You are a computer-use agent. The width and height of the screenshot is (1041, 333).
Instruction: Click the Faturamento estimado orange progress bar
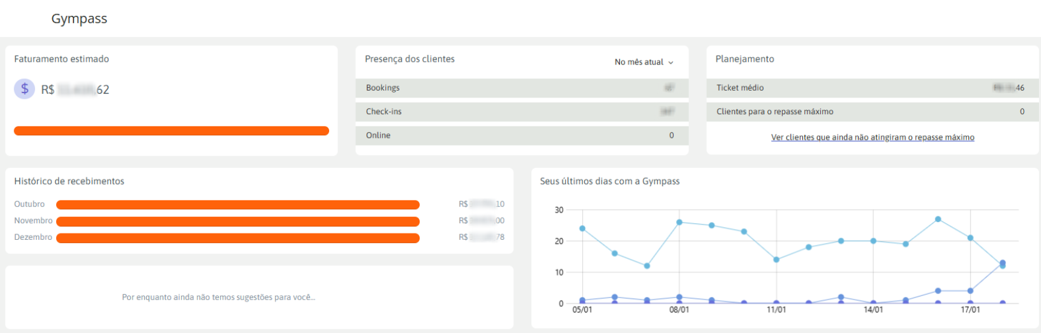pyautogui.click(x=172, y=131)
